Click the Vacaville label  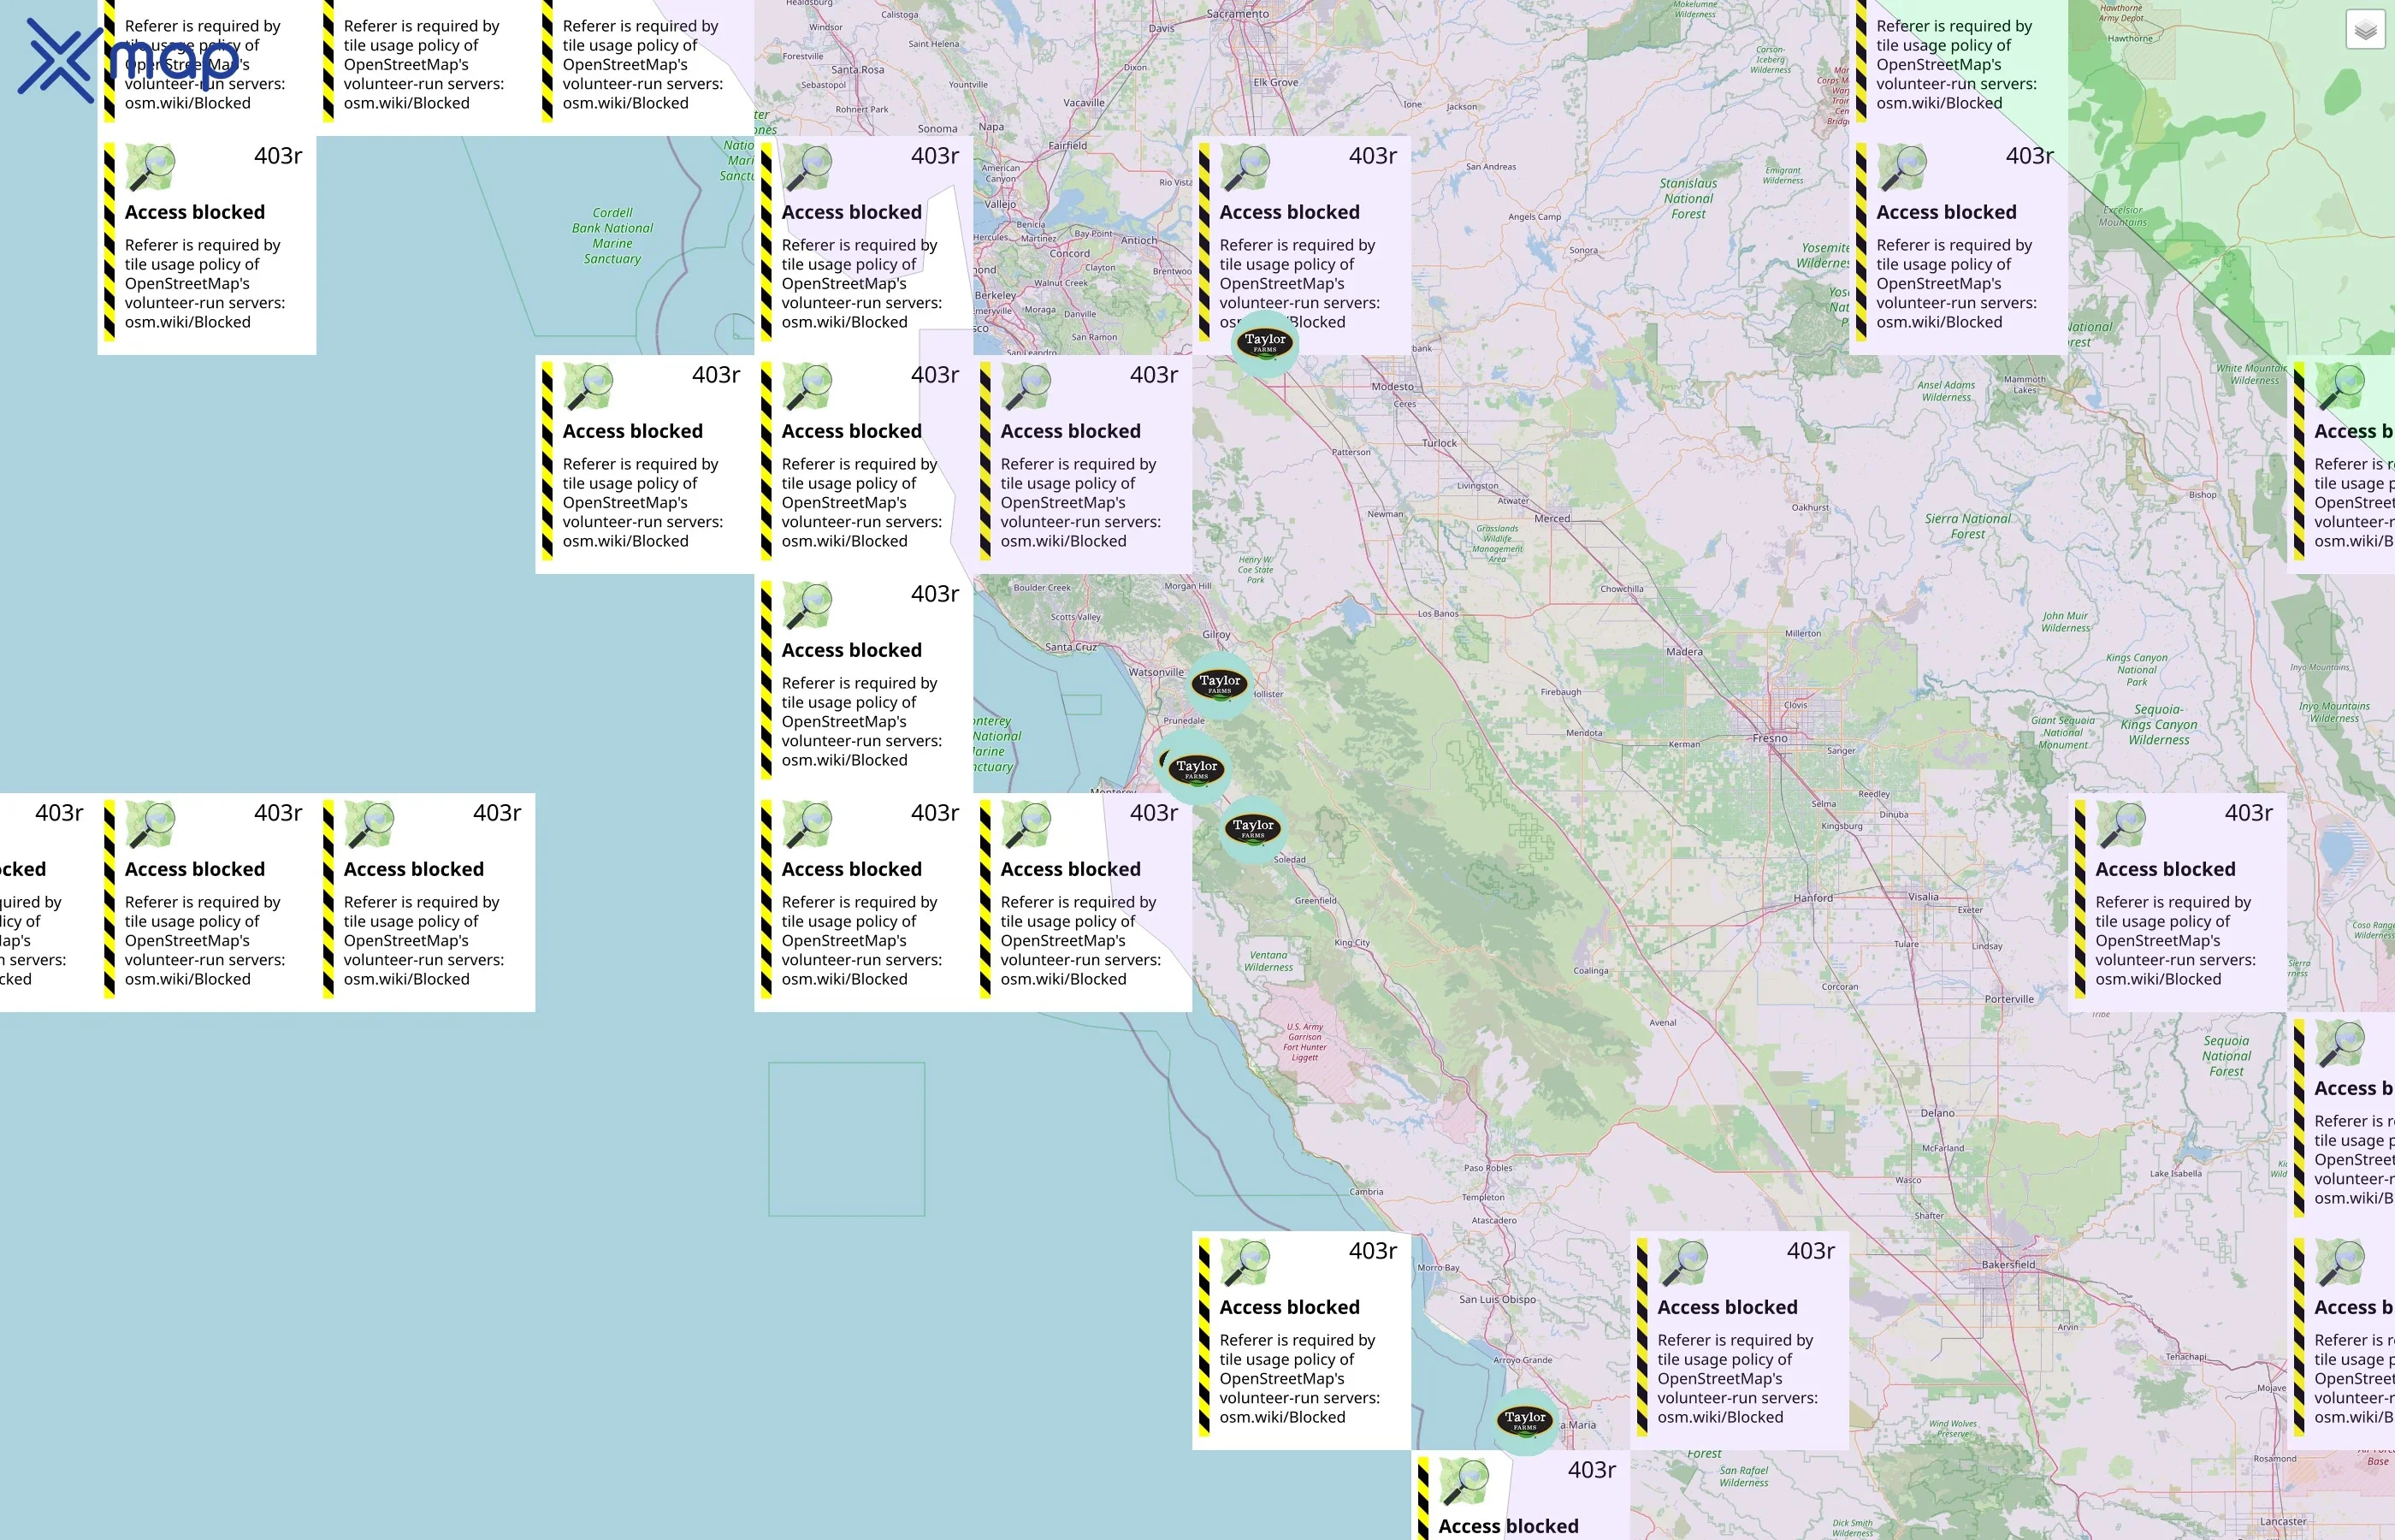click(x=1085, y=103)
